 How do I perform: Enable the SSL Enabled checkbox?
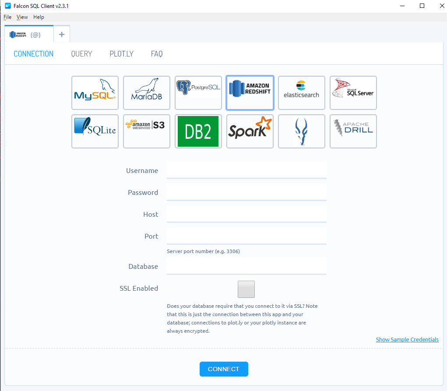pyautogui.click(x=246, y=289)
